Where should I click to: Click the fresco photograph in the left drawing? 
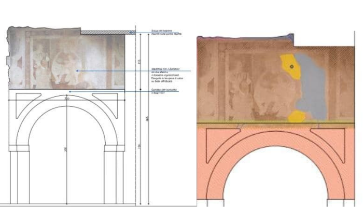click(x=67, y=59)
